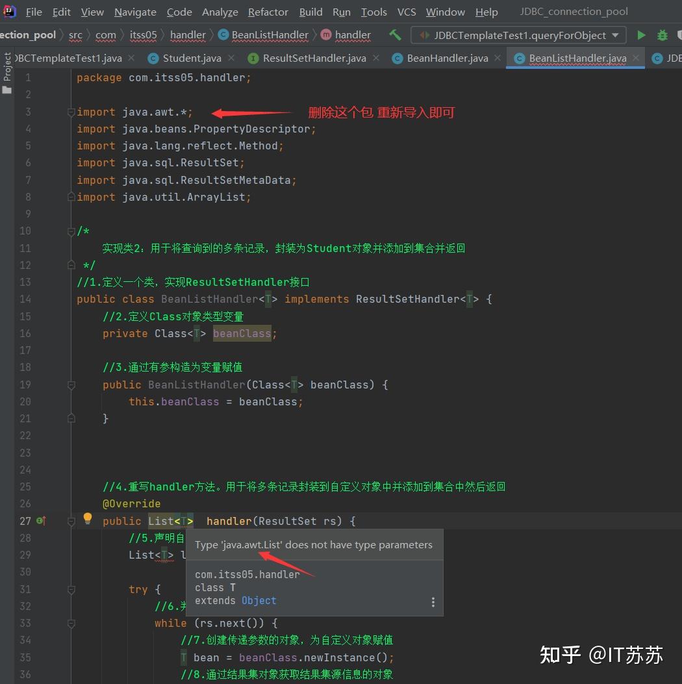
Task: Click the Student.java tab class icon
Action: coord(153,58)
